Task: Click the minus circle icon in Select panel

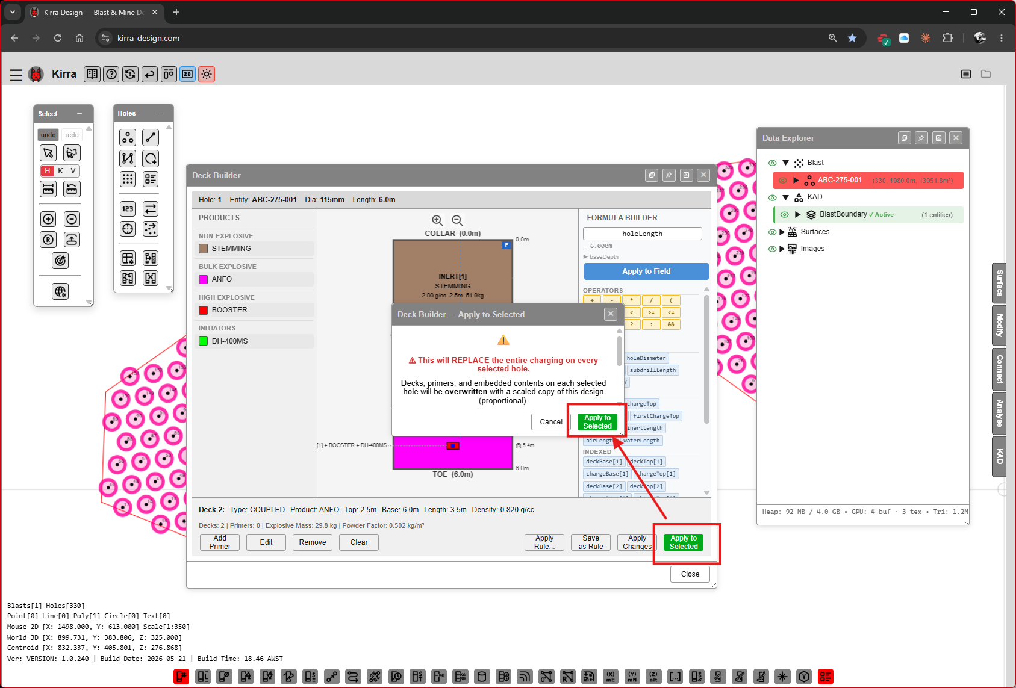Action: tap(72, 219)
